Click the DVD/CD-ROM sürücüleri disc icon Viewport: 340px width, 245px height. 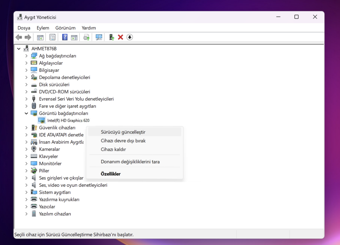click(34, 91)
